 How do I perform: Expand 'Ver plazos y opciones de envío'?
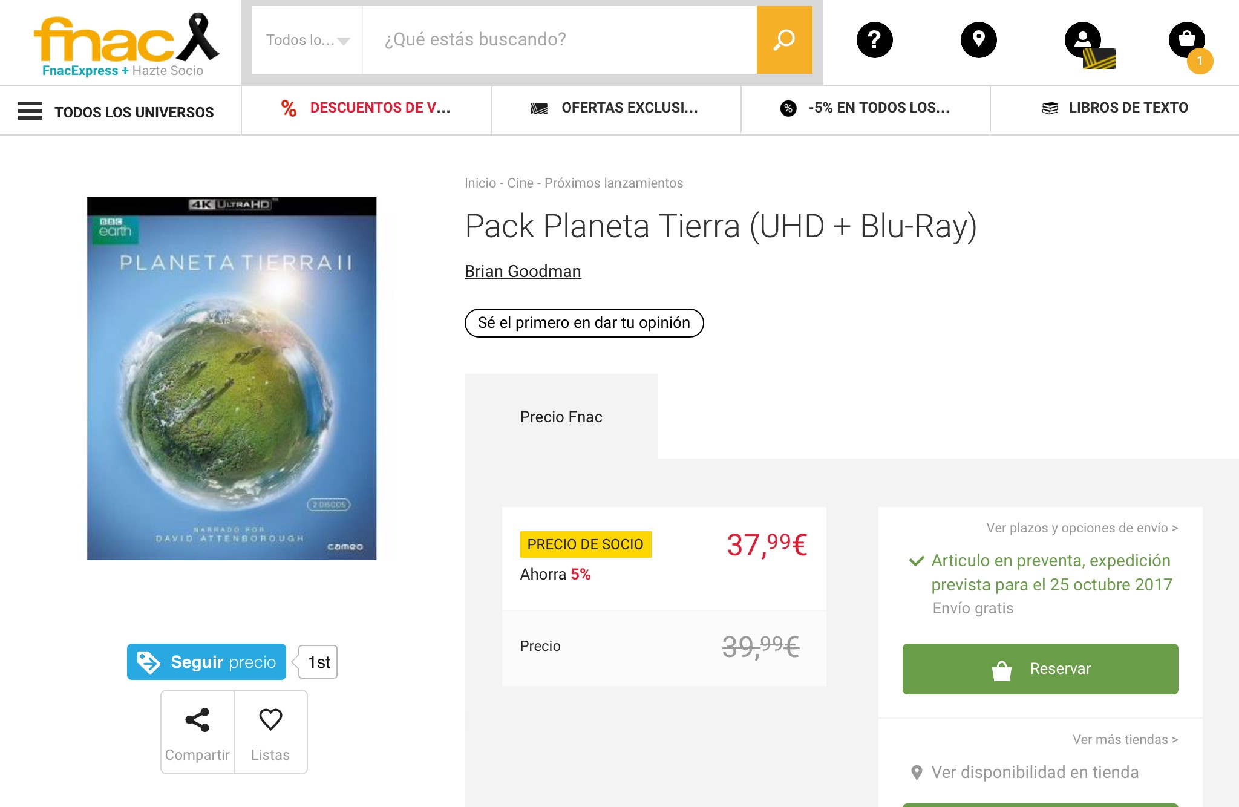tap(1082, 528)
